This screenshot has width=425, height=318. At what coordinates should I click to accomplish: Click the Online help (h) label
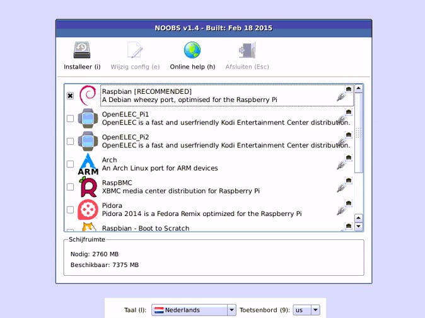(192, 67)
